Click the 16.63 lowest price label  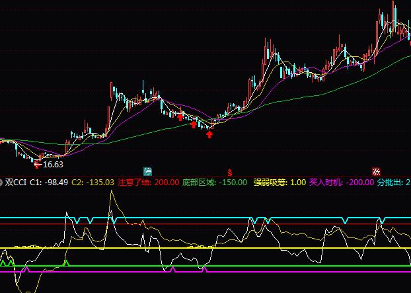coord(53,165)
